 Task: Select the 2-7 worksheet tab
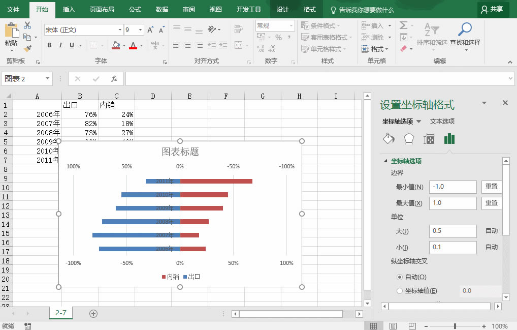60,313
